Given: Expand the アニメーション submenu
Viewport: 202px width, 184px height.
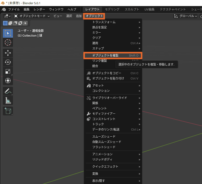Looking at the screenshot, I should [x=113, y=154].
